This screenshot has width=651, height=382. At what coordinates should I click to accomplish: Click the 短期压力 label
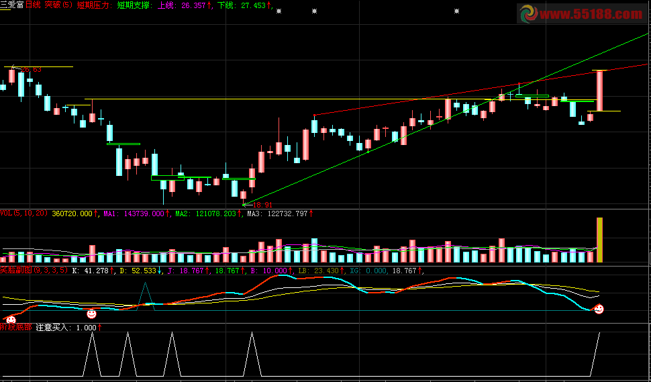(95, 5)
